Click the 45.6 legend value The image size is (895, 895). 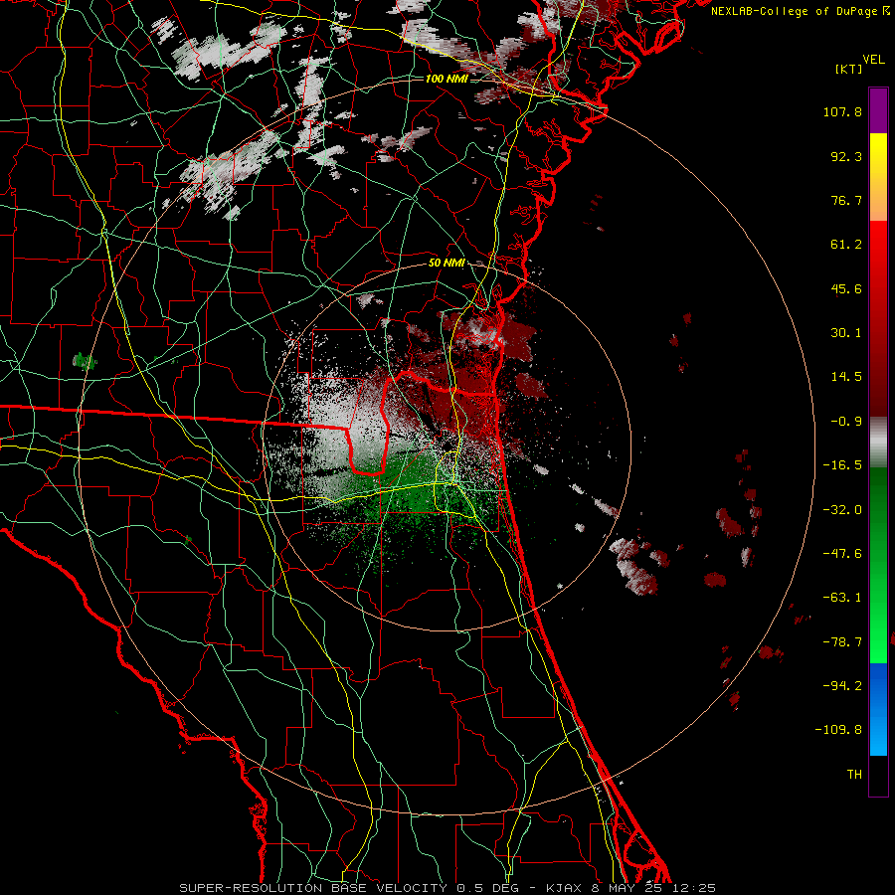coord(846,288)
